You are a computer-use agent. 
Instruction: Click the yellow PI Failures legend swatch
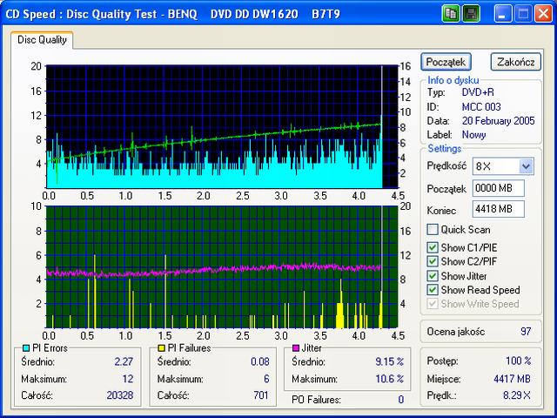click(162, 348)
